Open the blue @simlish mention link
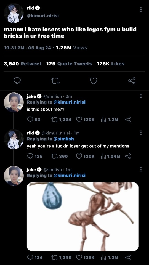149x265 pixels. point(64,139)
